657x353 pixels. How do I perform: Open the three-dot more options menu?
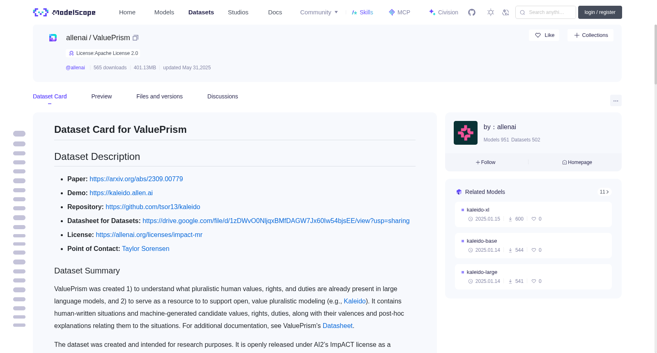(616, 100)
